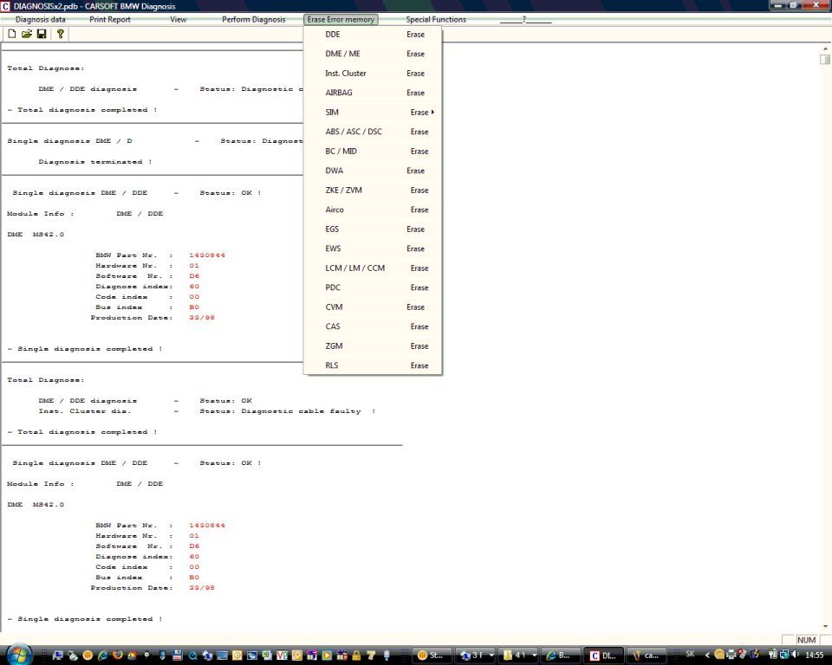Click the vertical scrollbar down arrow
The image size is (832, 665).
click(x=825, y=626)
